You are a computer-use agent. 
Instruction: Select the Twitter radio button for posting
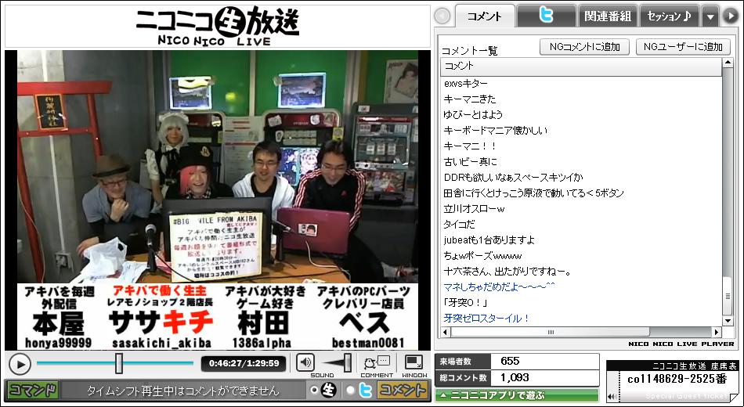pyautogui.click(x=350, y=390)
